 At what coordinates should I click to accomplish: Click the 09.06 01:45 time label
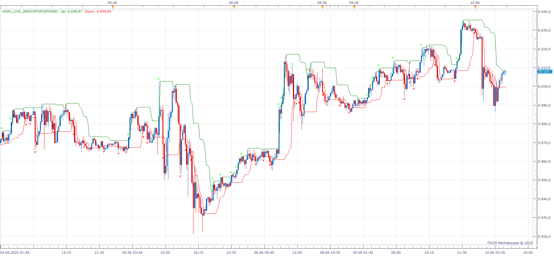click(x=363, y=253)
